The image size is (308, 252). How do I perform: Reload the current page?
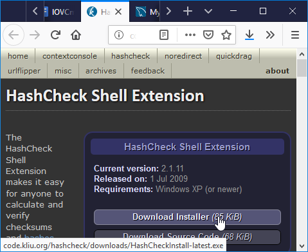(x=55, y=35)
